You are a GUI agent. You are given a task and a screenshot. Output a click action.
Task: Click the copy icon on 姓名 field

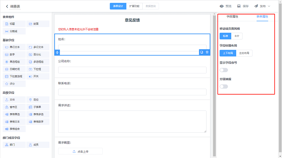coord(202,52)
